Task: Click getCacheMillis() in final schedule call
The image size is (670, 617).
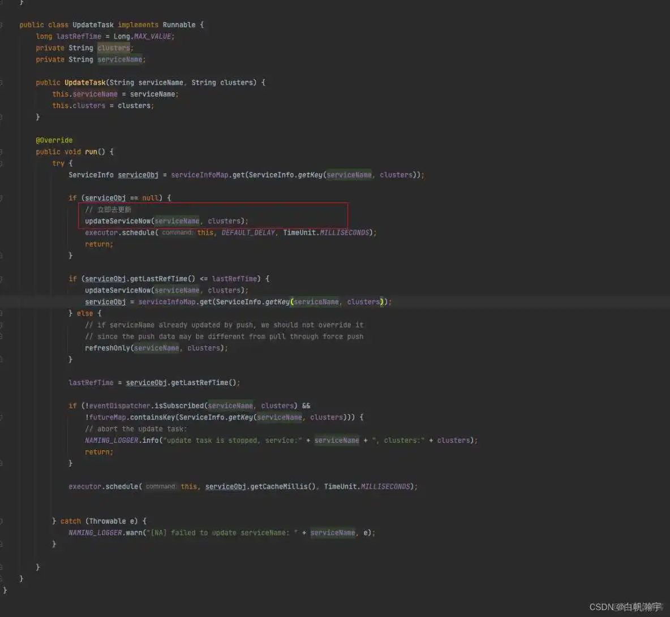Action: click(282, 486)
